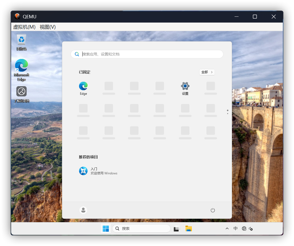Expand the hidden tray icons chevron
294x246 pixels.
(227, 228)
